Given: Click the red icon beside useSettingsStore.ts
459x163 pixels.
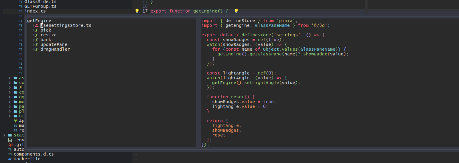Looking at the screenshot, I should [37, 25].
